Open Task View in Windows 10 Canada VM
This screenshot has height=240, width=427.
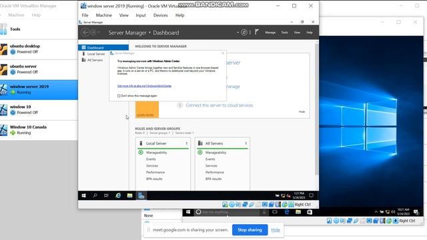pos(274,212)
